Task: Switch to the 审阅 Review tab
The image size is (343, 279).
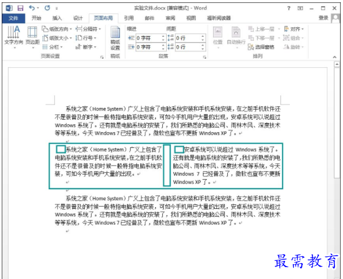Action: pyautogui.click(x=171, y=18)
